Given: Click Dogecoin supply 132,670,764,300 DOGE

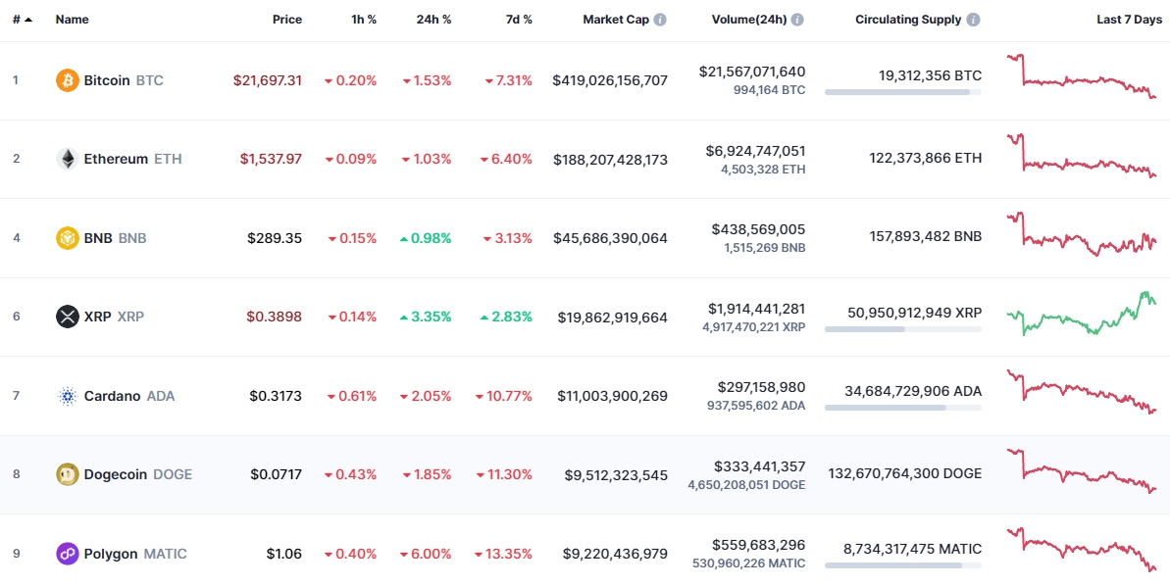Looking at the screenshot, I should 905,473.
